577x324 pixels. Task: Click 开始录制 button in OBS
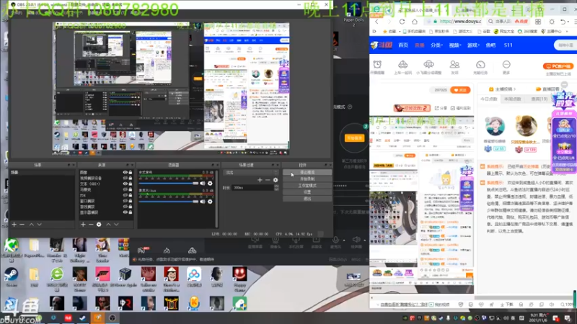point(307,179)
